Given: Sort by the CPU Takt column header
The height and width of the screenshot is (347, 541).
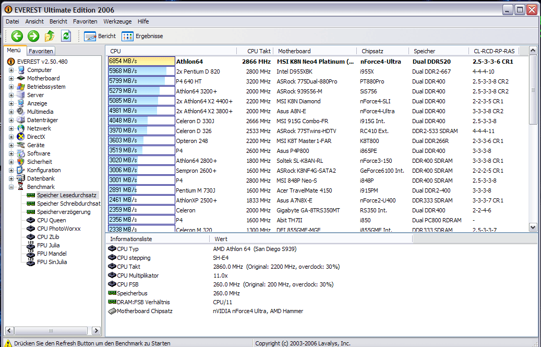Looking at the screenshot, I should (x=255, y=51).
